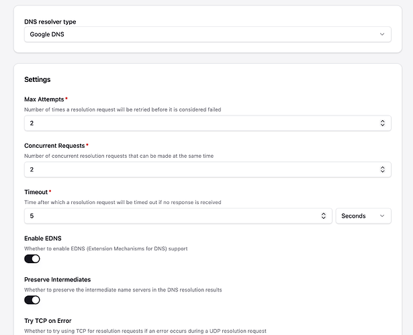Click the Enable EDNS label

(x=43, y=238)
